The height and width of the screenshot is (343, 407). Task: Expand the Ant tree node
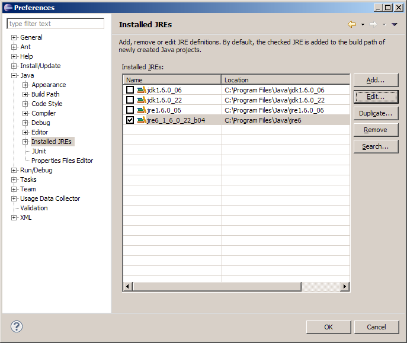click(14, 47)
